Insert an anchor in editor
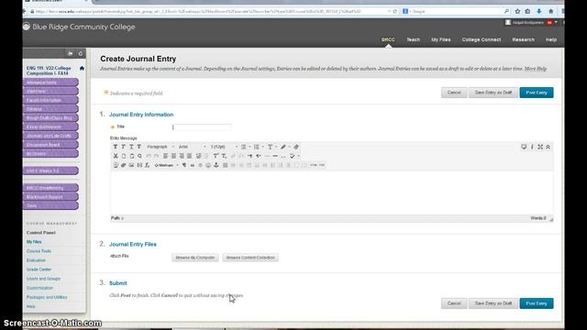This screenshot has height=330, width=587. click(216, 165)
